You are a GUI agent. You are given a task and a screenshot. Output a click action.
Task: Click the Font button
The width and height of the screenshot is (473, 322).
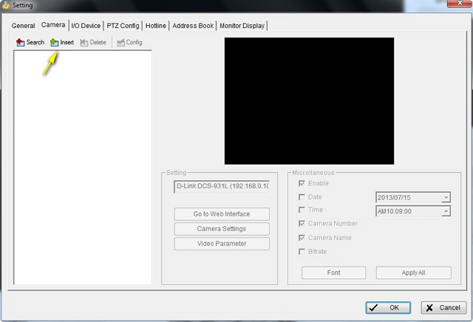pos(333,273)
